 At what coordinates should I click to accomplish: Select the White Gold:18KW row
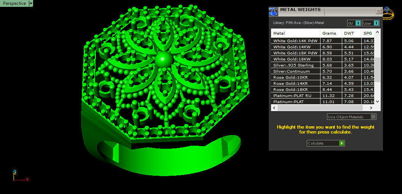coord(323,59)
